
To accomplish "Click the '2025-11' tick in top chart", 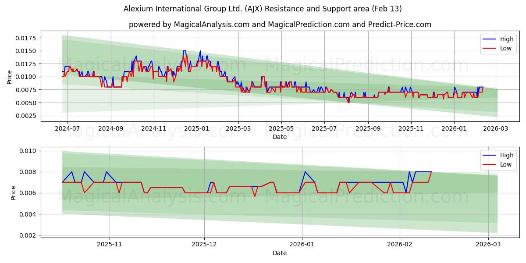I will (x=411, y=129).
